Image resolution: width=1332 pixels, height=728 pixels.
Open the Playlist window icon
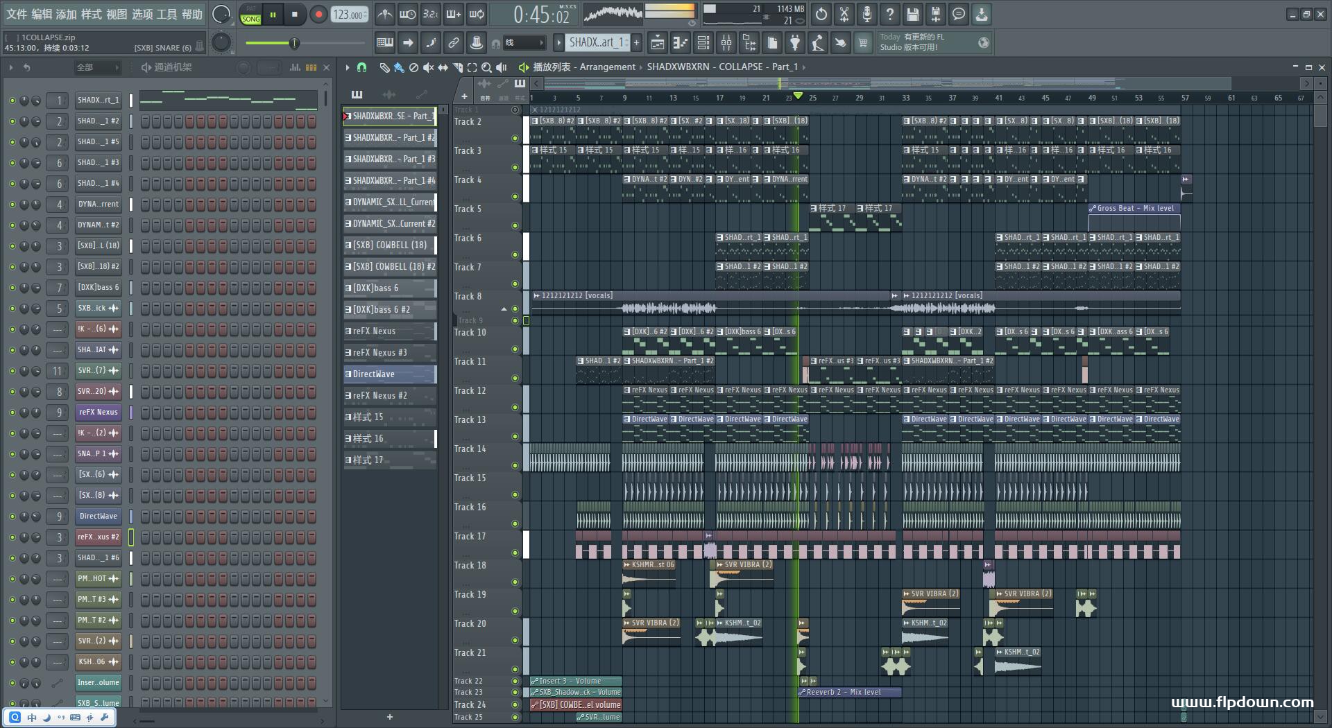tap(658, 43)
